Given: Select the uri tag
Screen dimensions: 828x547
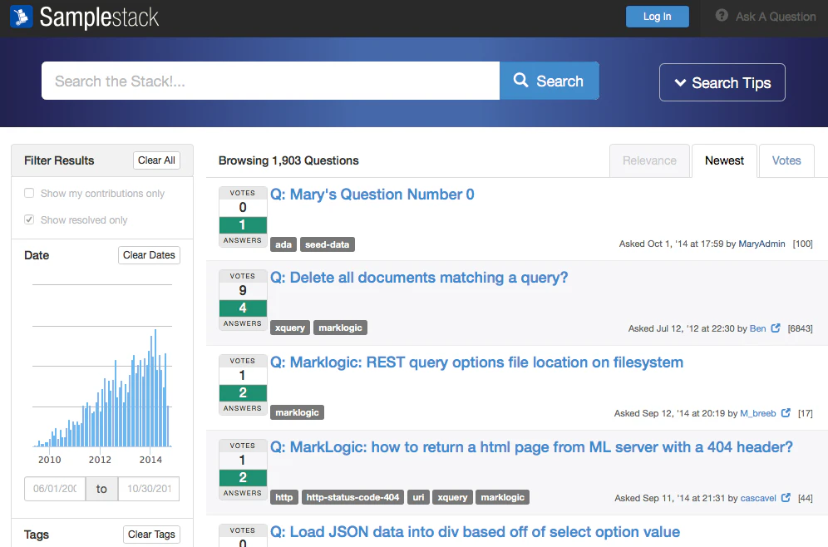Looking at the screenshot, I should (418, 497).
